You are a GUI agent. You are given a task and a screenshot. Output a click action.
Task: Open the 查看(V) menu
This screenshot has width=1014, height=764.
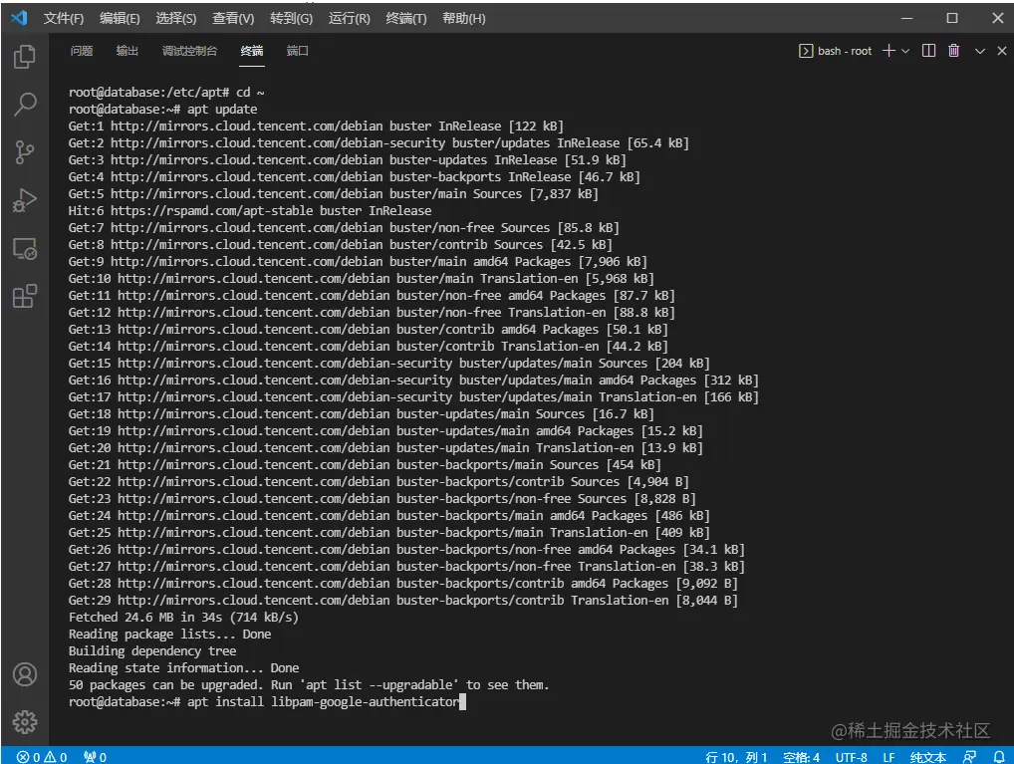[x=233, y=18]
